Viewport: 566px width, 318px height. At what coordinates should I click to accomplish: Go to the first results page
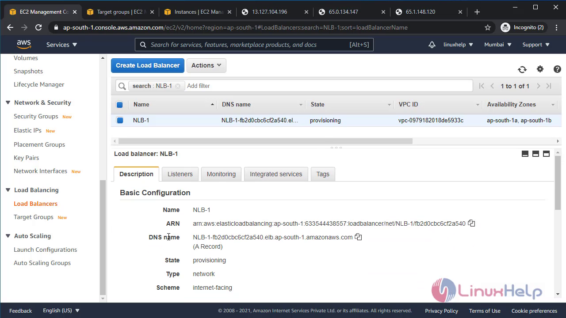[482, 86]
